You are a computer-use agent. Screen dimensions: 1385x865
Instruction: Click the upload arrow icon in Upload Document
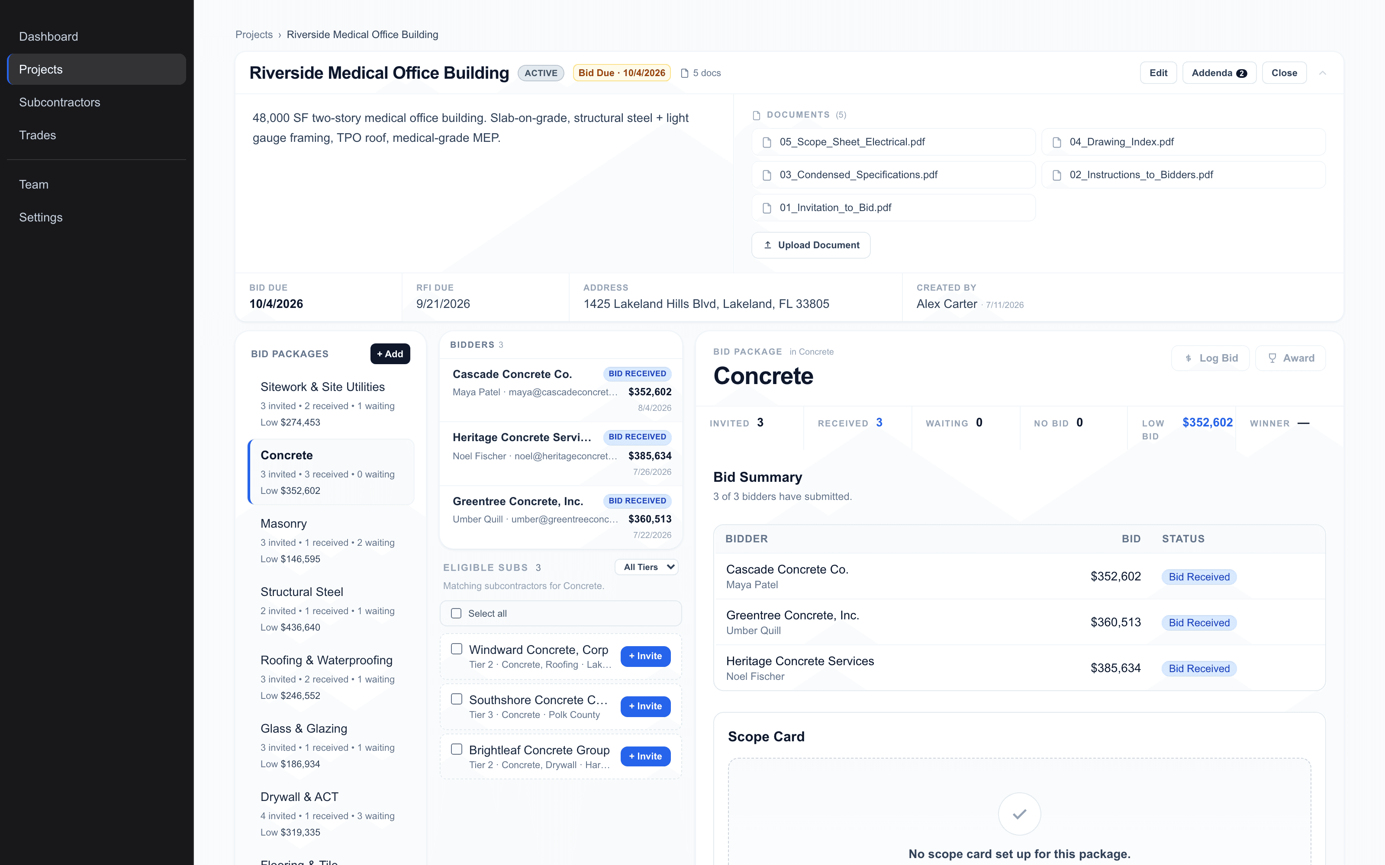768,245
